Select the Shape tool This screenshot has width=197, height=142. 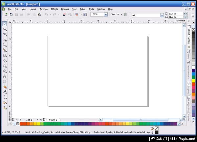coord(5,29)
